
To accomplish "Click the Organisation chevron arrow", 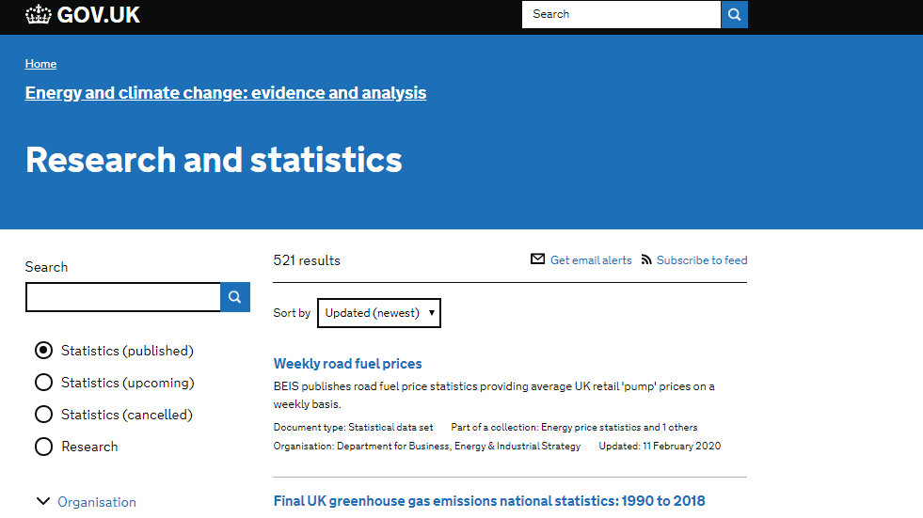I will tap(43, 501).
